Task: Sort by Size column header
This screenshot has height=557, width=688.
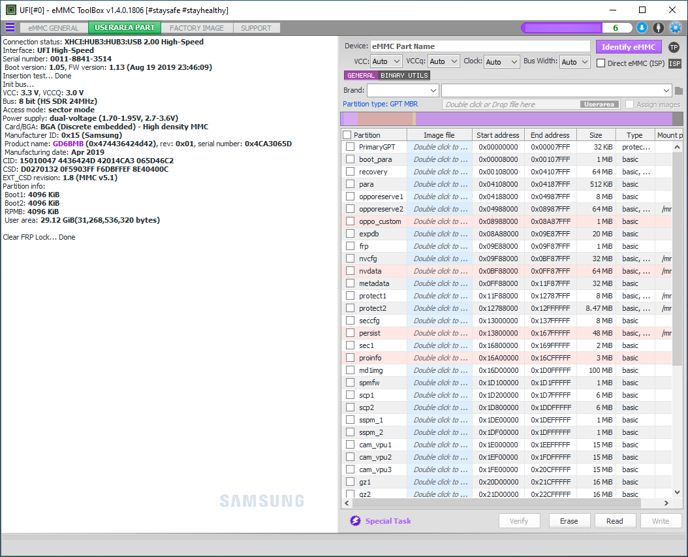Action: [x=596, y=135]
